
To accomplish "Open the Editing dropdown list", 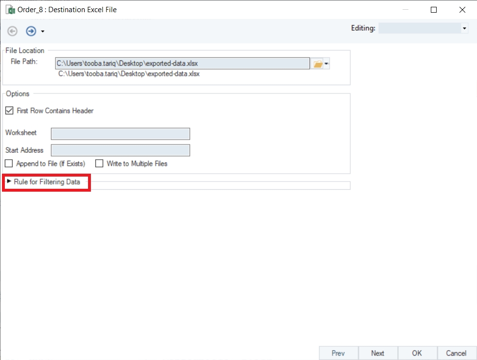I will click(423, 28).
